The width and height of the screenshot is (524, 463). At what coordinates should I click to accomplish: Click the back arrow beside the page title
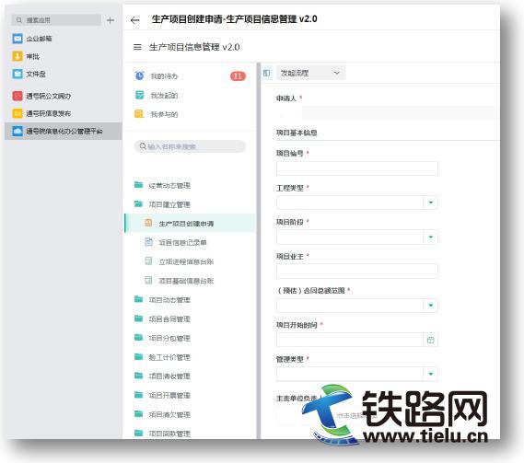(135, 20)
